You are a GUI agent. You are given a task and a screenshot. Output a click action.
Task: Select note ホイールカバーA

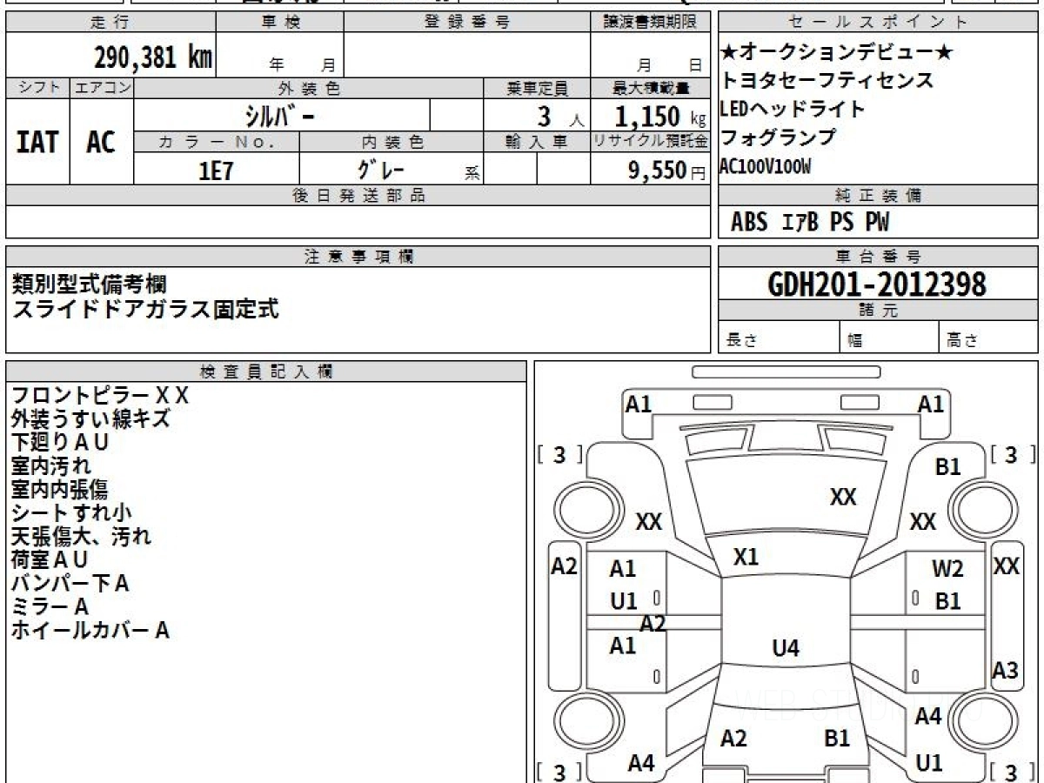pyautogui.click(x=90, y=631)
